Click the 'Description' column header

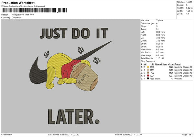161,64
